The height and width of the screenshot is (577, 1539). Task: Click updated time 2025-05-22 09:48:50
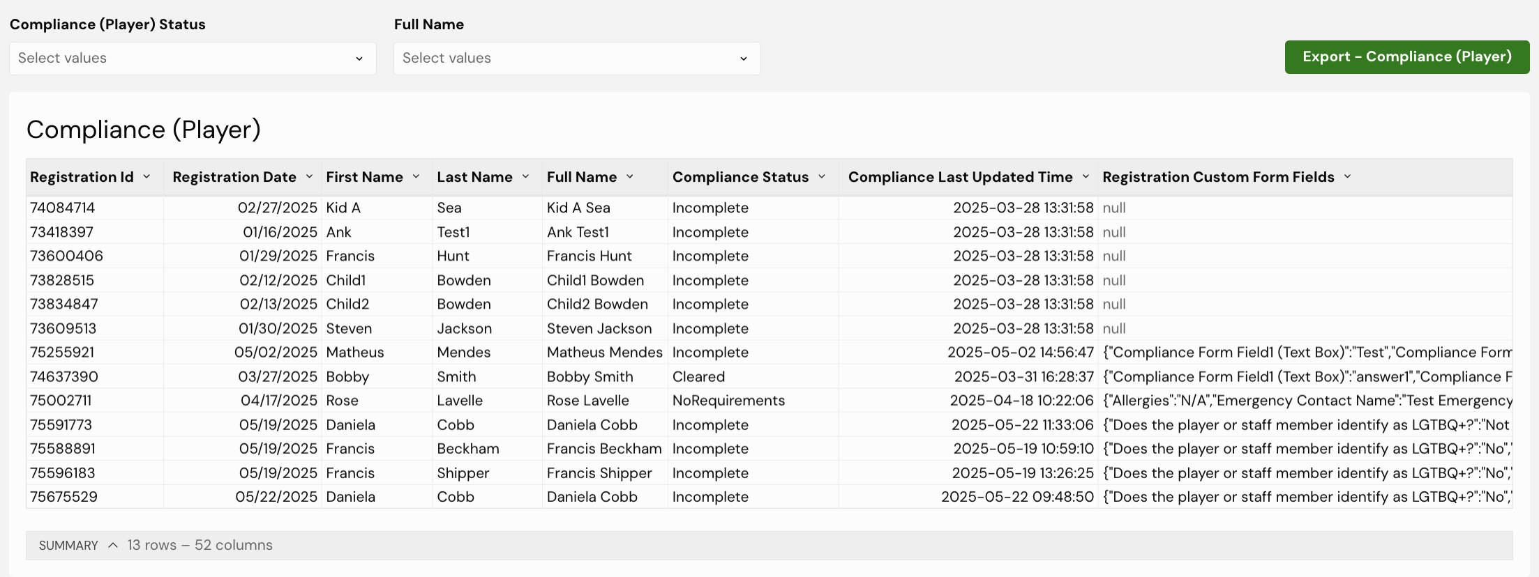[1017, 497]
